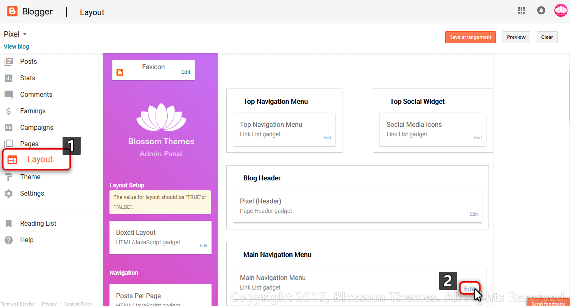This screenshot has width=570, height=306.
Task: Edit the Favicon gadget
Action: [x=186, y=72]
